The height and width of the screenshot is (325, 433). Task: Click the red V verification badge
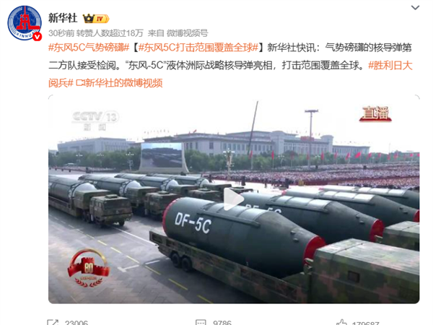tap(38, 37)
